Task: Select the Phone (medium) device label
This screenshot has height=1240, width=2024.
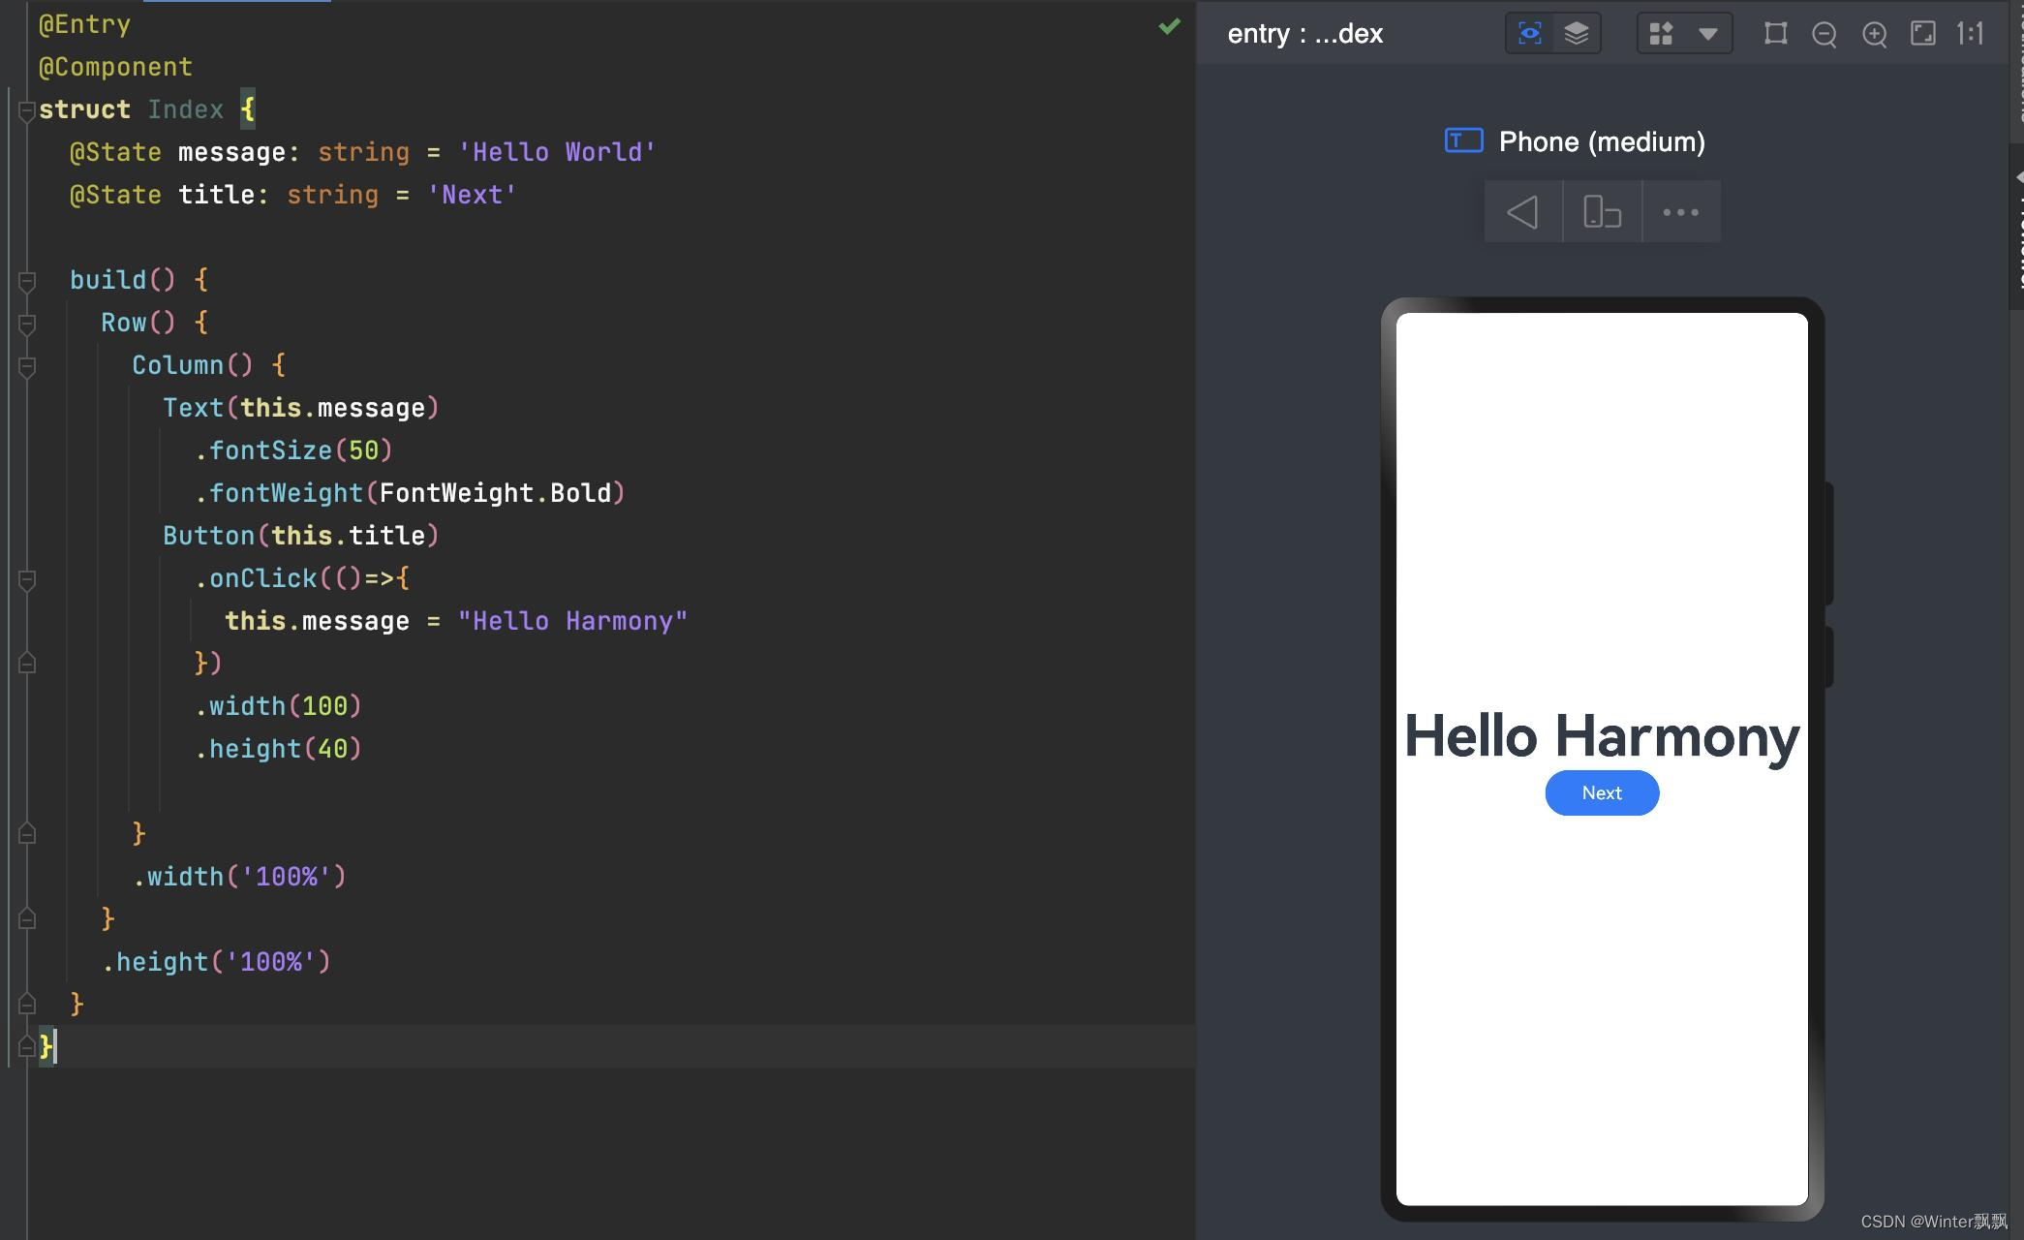Action: (x=1601, y=141)
